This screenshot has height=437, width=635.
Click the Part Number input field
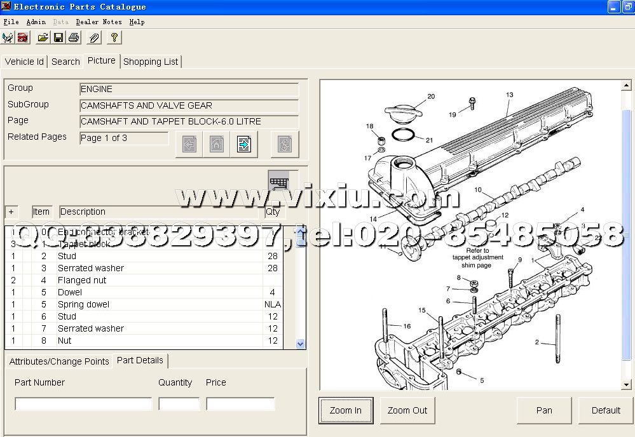[83, 404]
